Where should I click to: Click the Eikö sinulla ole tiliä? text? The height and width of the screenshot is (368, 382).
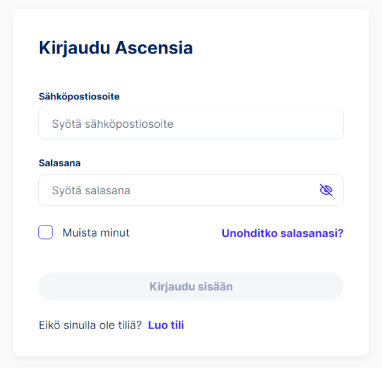pyautogui.click(x=90, y=324)
